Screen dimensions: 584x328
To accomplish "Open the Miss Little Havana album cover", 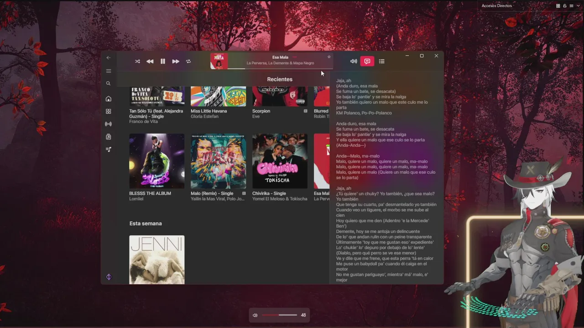I will pos(218,96).
